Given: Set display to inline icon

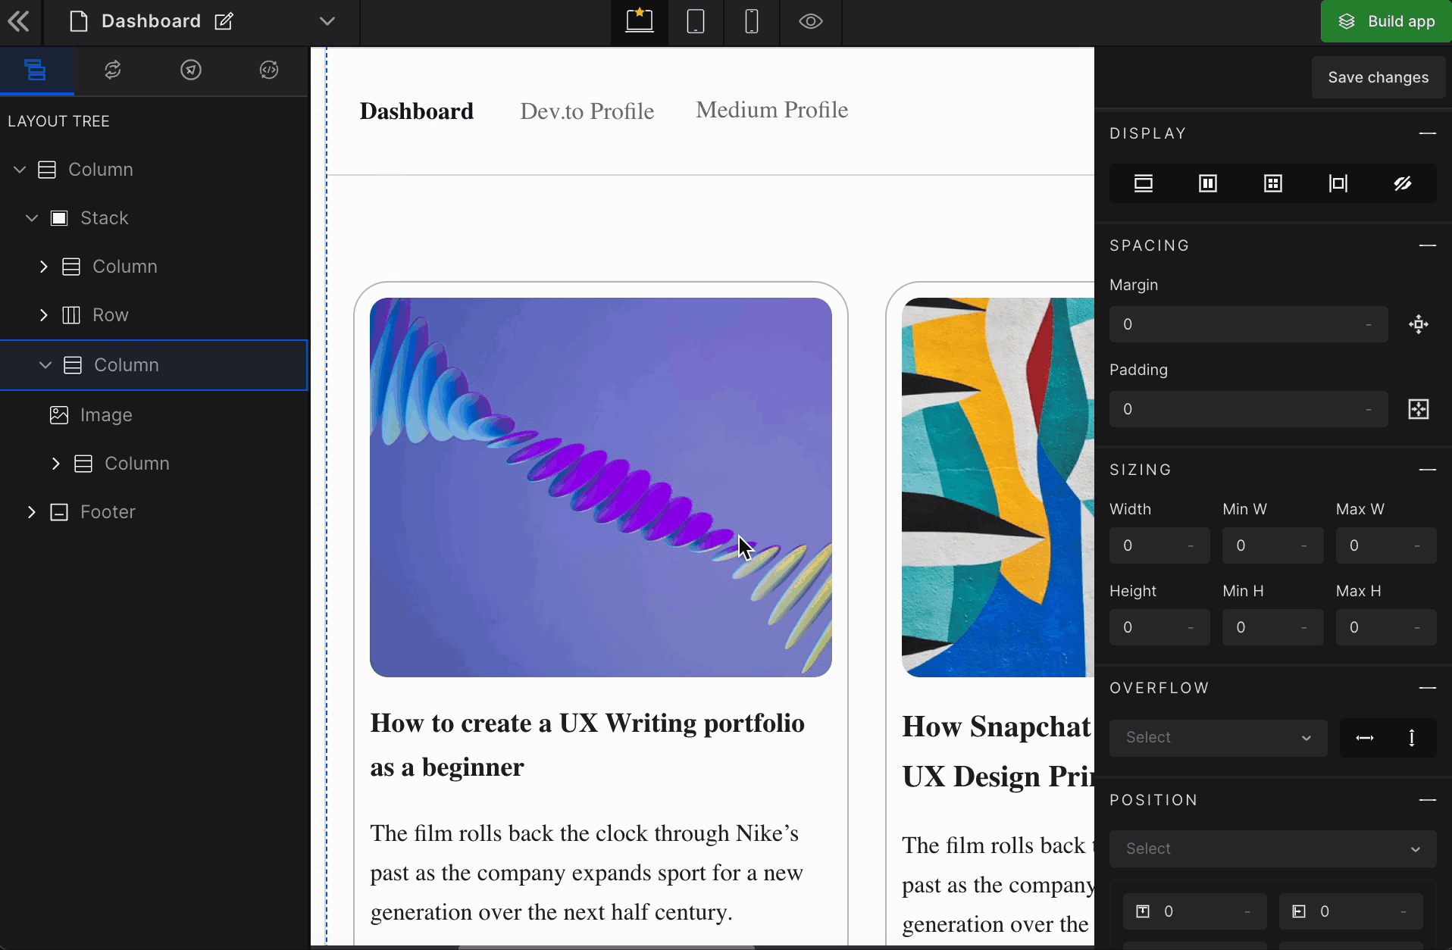Looking at the screenshot, I should coord(1338,183).
